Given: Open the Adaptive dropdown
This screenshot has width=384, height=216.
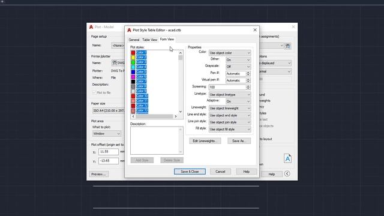Looking at the screenshot, I should click(238, 101).
